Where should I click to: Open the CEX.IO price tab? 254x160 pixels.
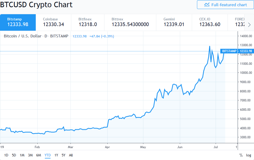point(210,22)
